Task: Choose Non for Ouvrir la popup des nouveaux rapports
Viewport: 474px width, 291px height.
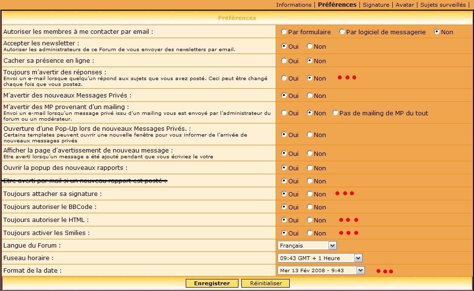Action: pos(310,167)
